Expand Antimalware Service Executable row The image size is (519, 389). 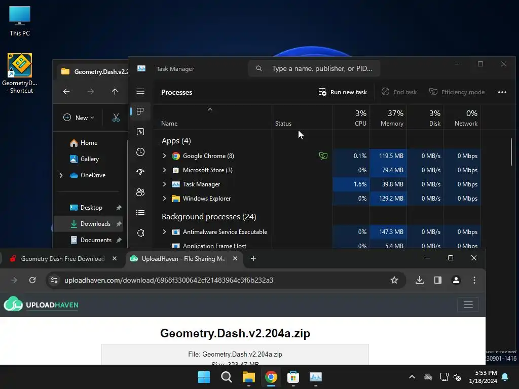click(164, 232)
